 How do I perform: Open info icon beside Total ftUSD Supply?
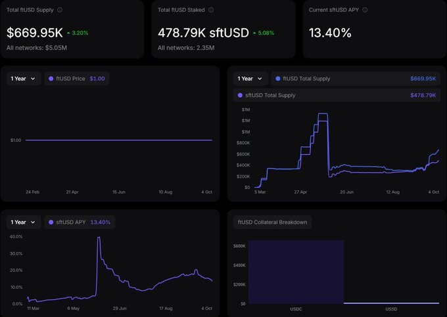60,10
